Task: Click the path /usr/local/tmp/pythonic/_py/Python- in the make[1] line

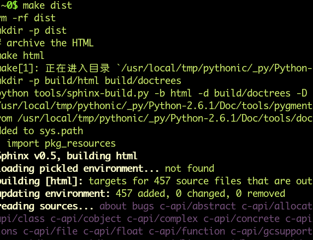Action: tap(216, 68)
